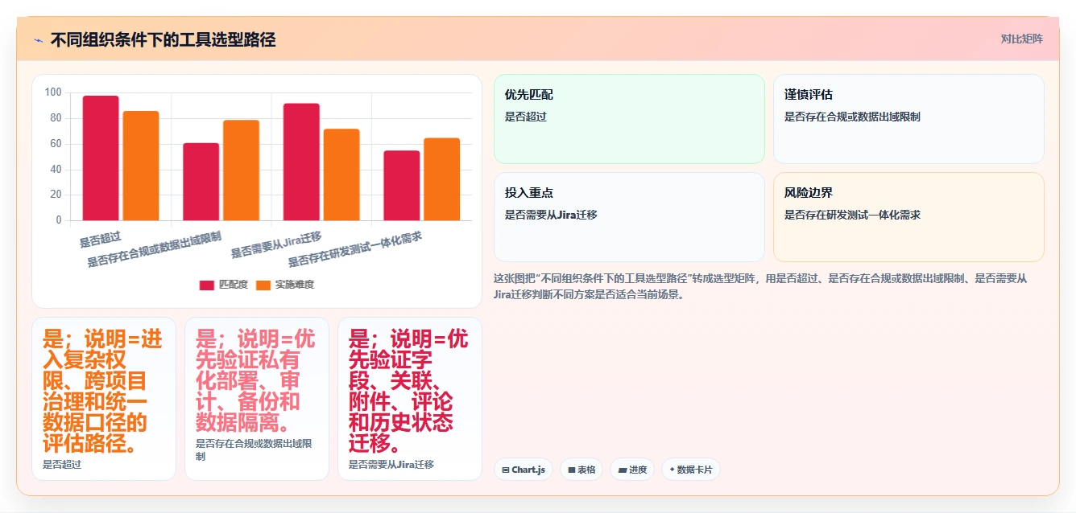1076x513 pixels.
Task: Click the red data card about 字段、关联、附件
Action: tap(410, 399)
